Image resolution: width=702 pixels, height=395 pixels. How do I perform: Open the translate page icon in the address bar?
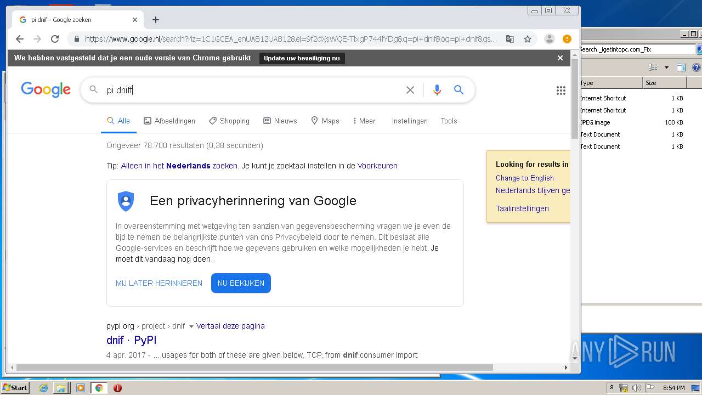pyautogui.click(x=510, y=39)
